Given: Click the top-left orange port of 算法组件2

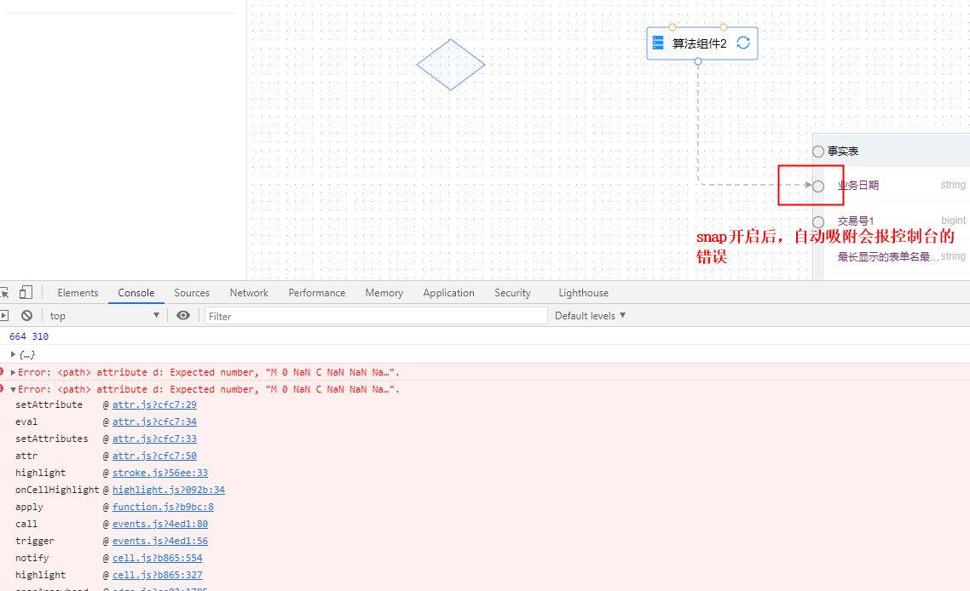Looking at the screenshot, I should click(x=673, y=27).
